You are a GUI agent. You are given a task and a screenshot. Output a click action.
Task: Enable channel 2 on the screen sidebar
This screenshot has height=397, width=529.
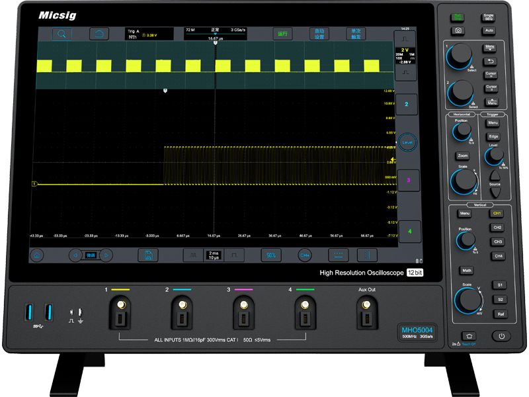[407, 105]
